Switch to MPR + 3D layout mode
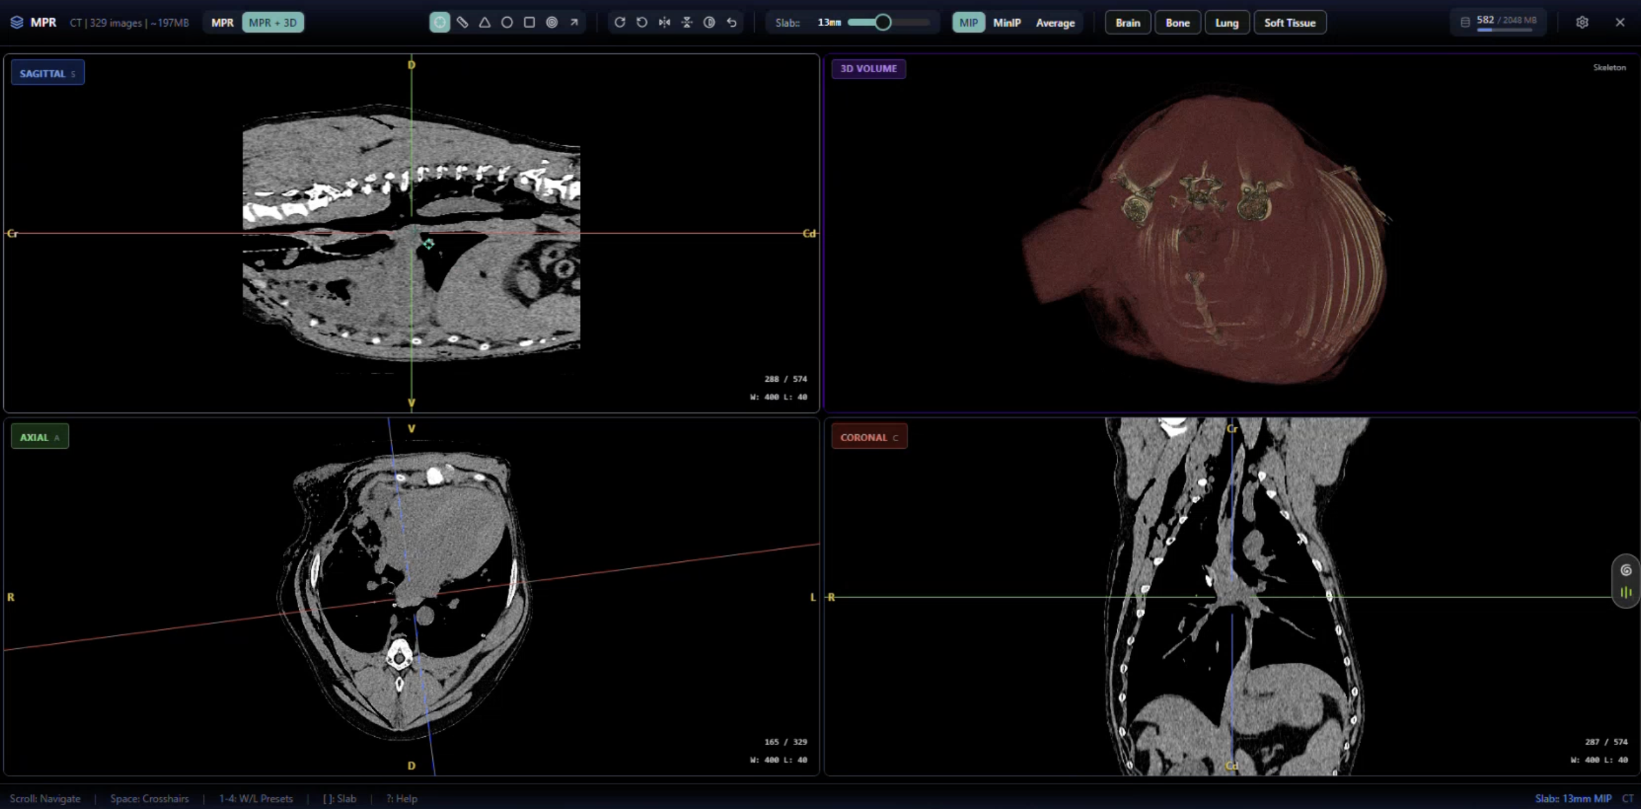Viewport: 1641px width, 809px height. 273,23
